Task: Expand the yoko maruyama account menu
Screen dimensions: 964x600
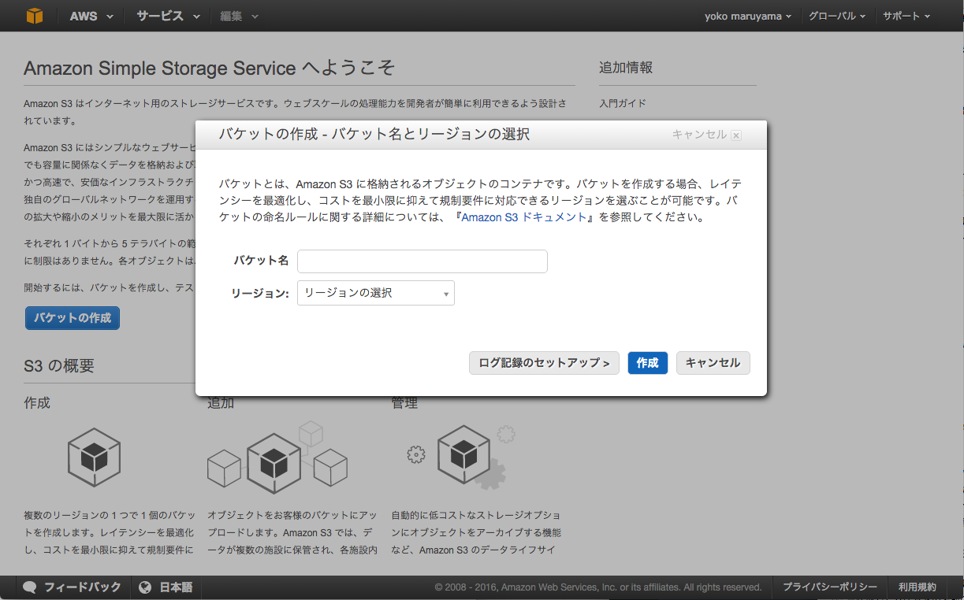Action: click(748, 16)
